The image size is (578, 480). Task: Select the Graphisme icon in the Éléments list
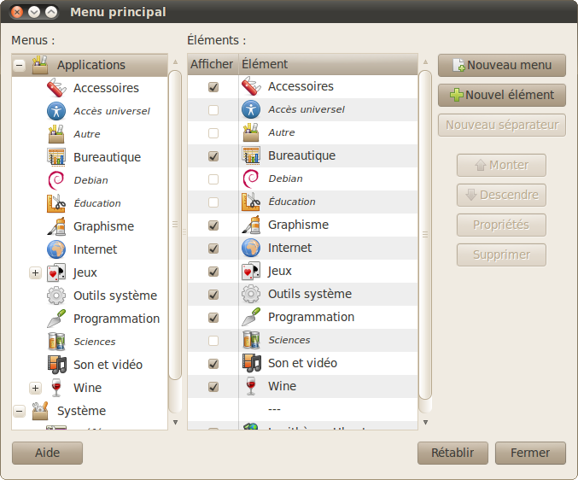point(251,225)
